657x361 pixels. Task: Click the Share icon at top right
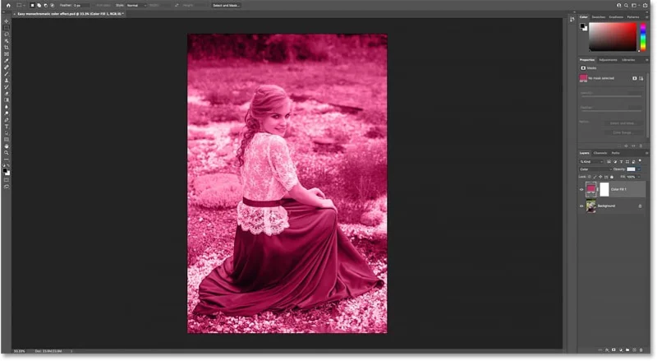pos(646,6)
